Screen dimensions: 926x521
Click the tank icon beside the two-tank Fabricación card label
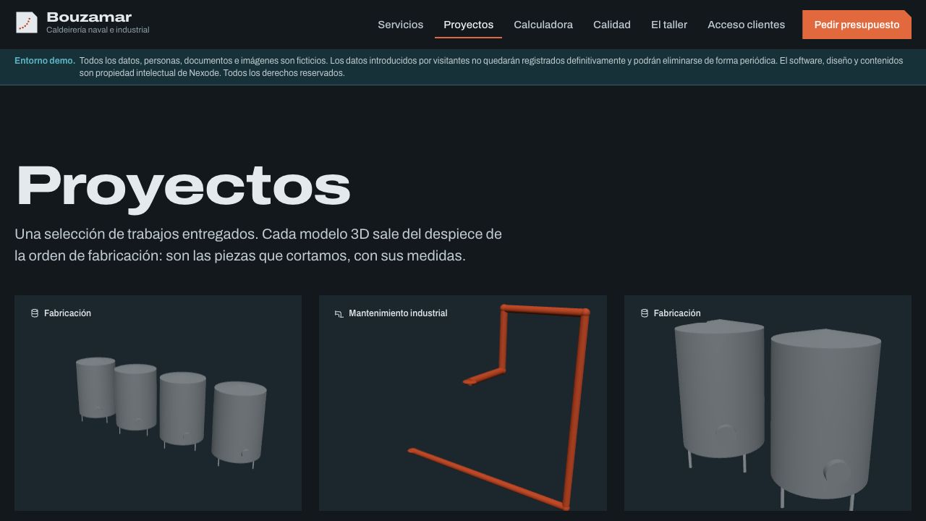click(645, 313)
